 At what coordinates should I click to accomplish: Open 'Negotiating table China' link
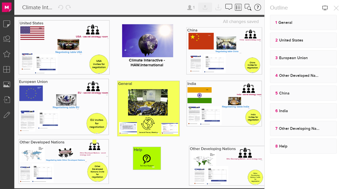tap(227, 51)
